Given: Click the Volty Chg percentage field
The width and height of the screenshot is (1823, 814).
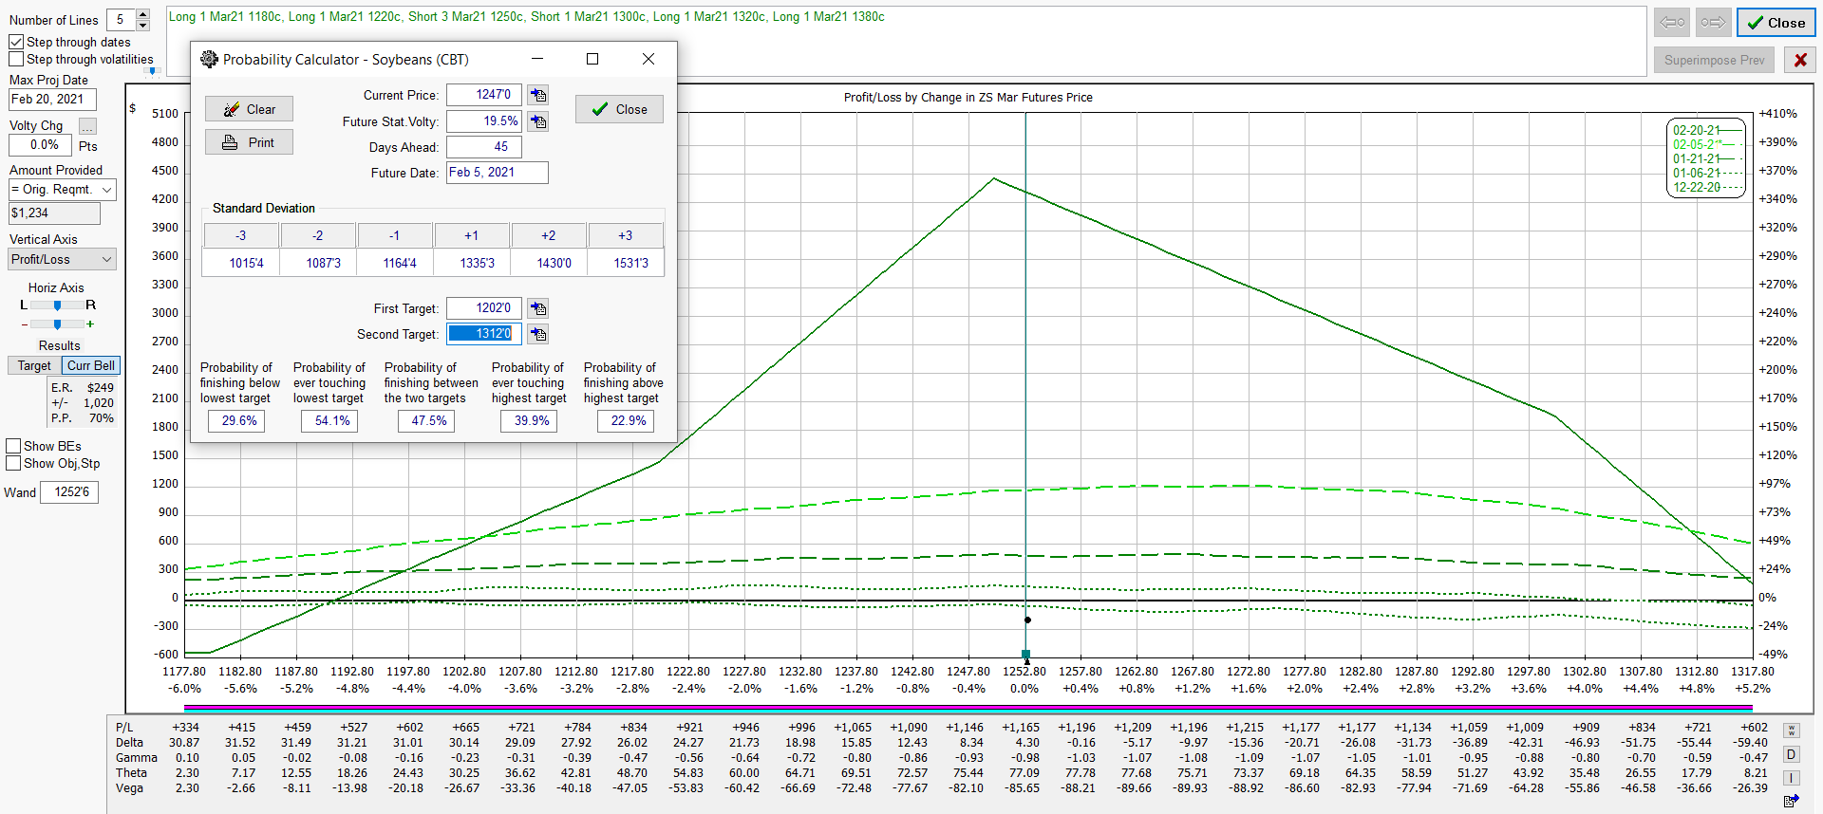Looking at the screenshot, I should pos(40,145).
